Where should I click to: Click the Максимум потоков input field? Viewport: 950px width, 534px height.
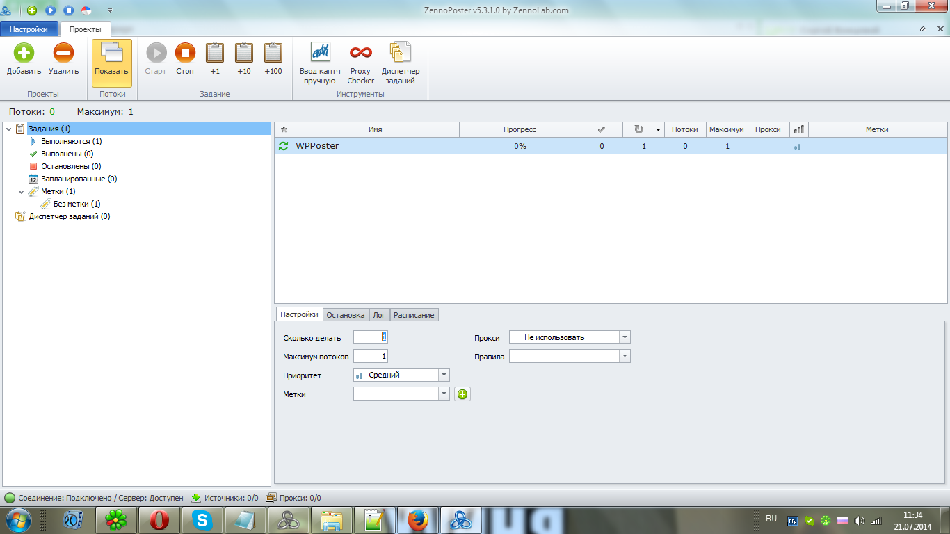click(371, 356)
